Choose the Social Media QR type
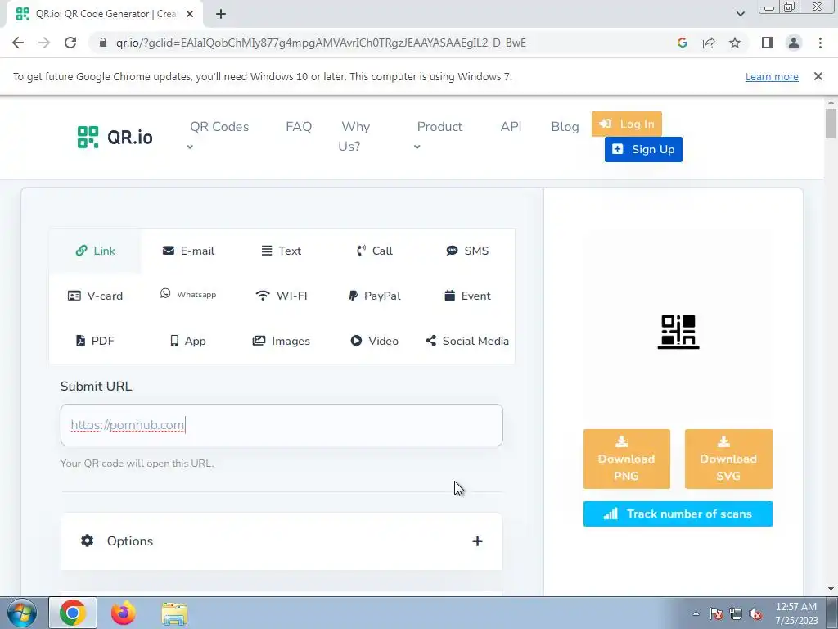 (467, 341)
